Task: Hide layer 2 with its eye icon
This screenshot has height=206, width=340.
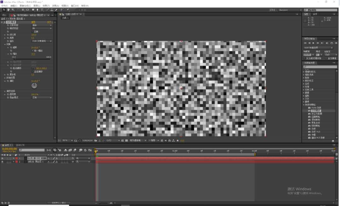Action: coord(3,162)
